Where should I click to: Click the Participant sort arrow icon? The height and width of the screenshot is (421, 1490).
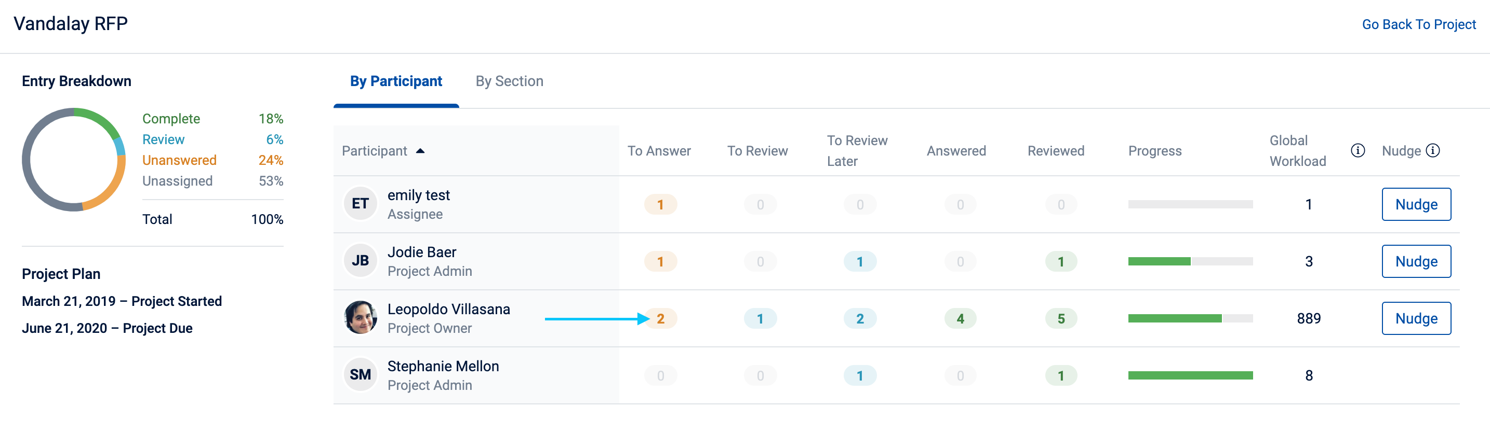click(x=420, y=151)
